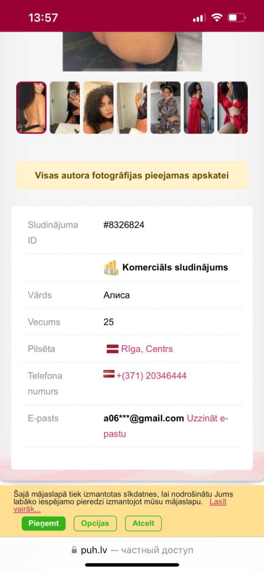Tap the Wi-Fi status icon
This screenshot has height=572, width=264.
(217, 18)
